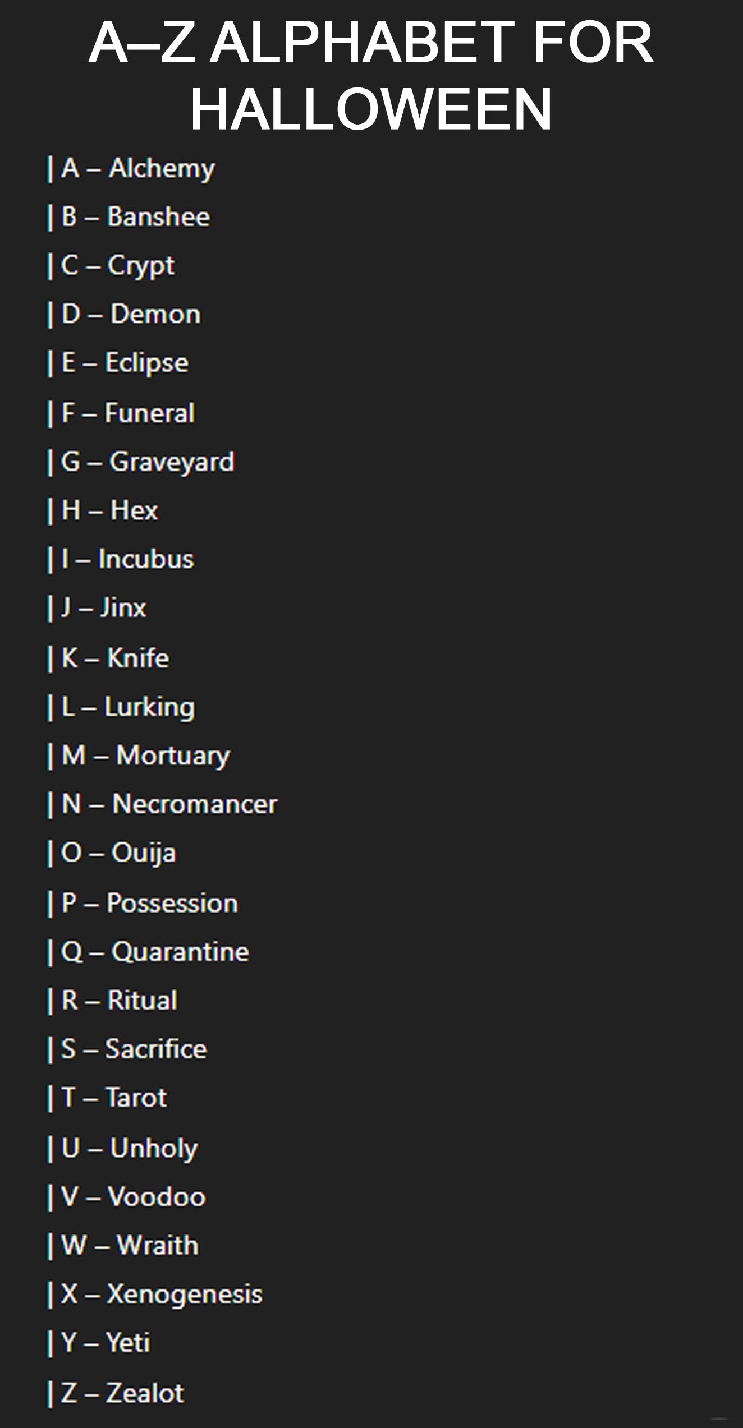Click the word "Xenogenesis"

[x=185, y=1294]
